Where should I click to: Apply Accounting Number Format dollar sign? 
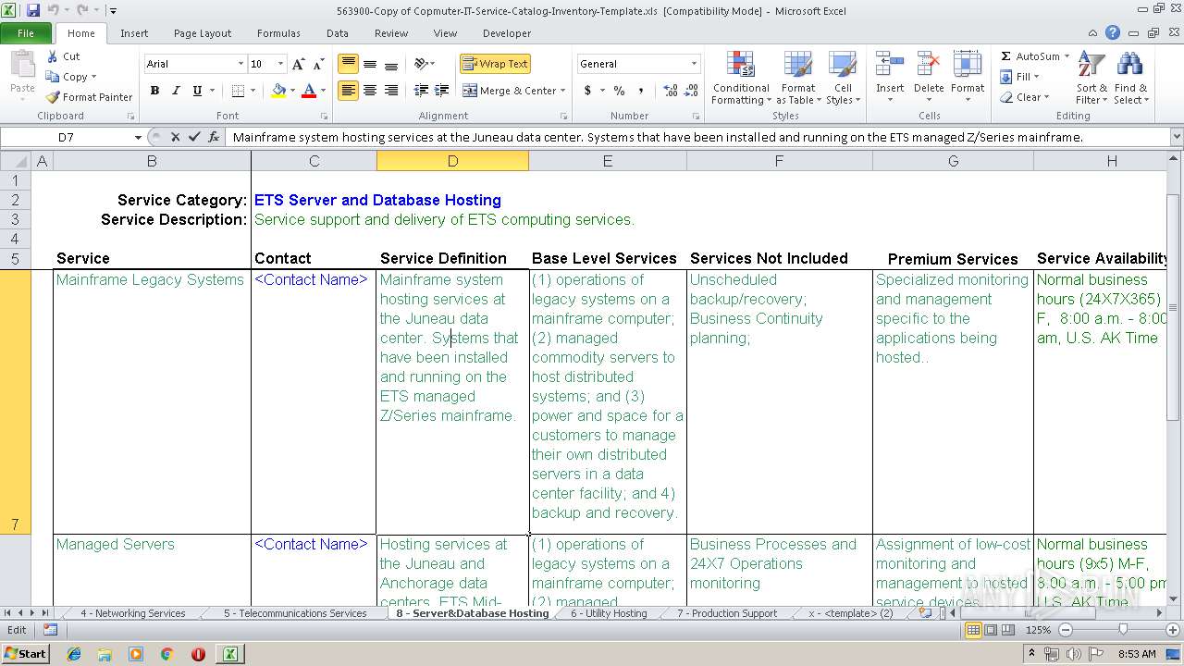click(x=587, y=91)
